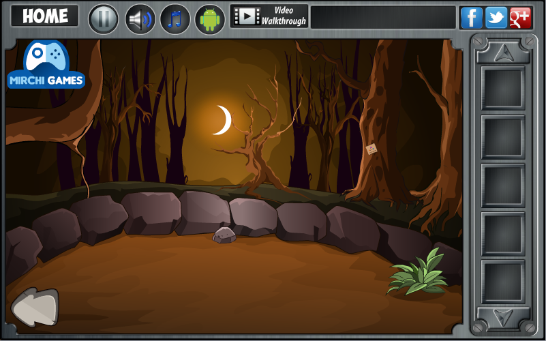Select the fourth inventory slot
The image size is (546, 341).
503,234
